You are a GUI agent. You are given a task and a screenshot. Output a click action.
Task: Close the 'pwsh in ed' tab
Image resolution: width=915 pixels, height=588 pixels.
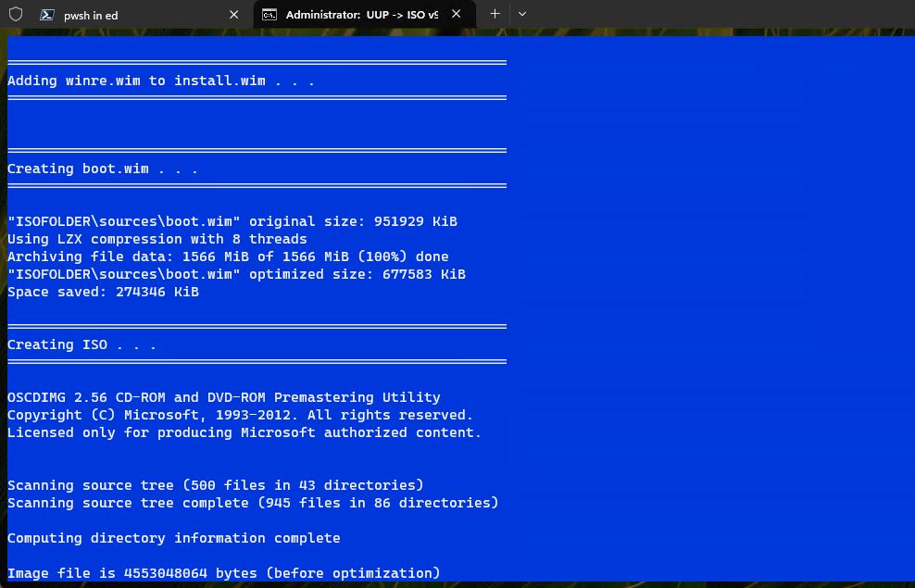pos(234,15)
